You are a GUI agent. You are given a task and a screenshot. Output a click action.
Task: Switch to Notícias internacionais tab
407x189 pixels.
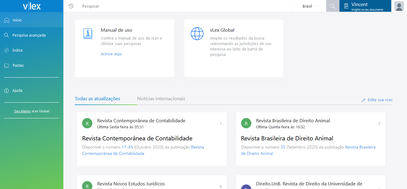point(161,99)
